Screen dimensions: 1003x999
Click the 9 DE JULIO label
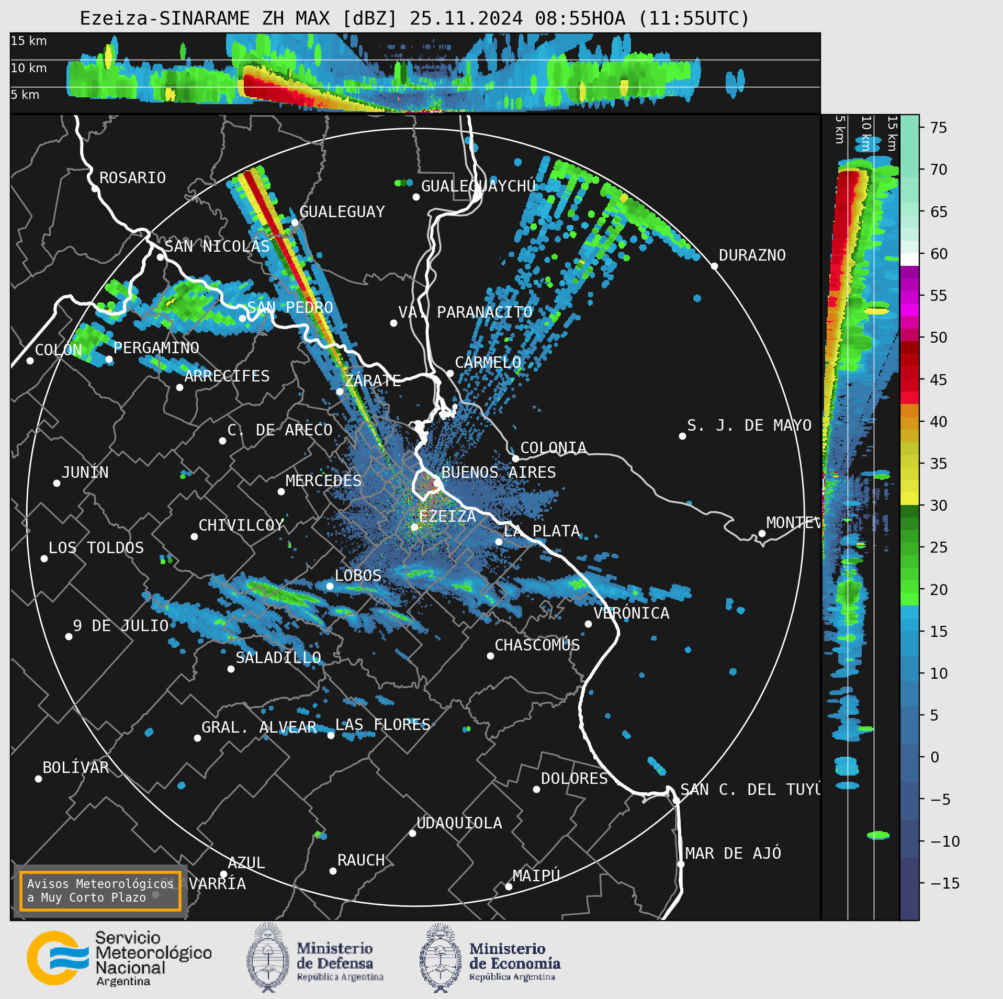click(x=121, y=625)
